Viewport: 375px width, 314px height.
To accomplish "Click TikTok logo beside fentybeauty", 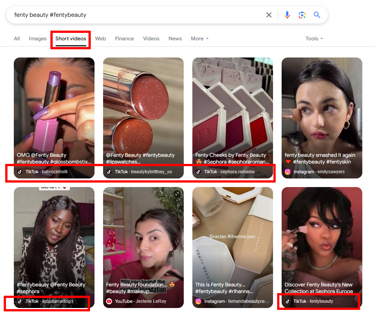I will pyautogui.click(x=288, y=301).
